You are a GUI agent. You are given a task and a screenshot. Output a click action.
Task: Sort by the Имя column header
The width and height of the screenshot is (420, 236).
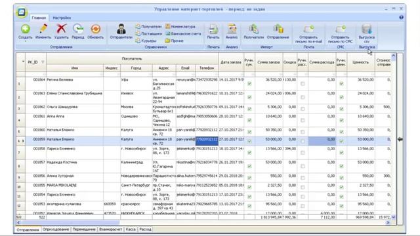coord(75,68)
